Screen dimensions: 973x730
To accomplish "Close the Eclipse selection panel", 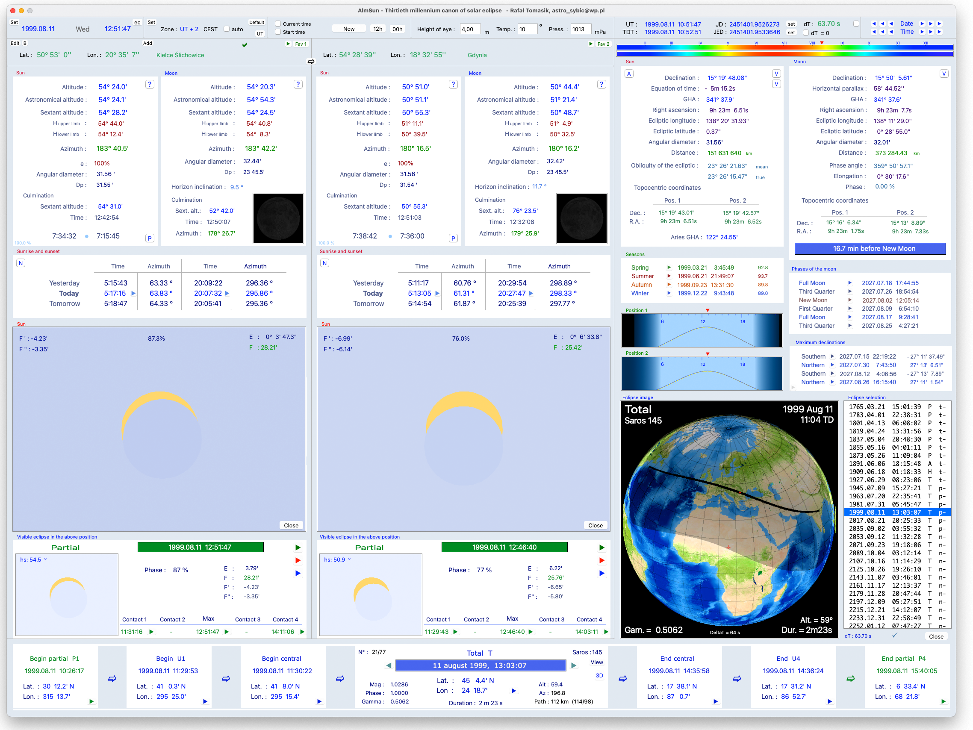I will pos(936,636).
